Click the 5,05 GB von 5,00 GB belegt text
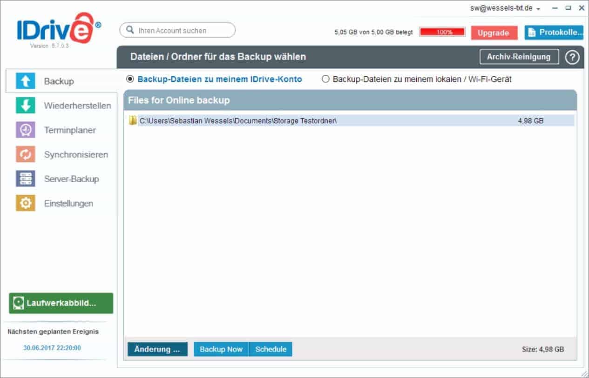The image size is (589, 378). pyautogui.click(x=373, y=32)
